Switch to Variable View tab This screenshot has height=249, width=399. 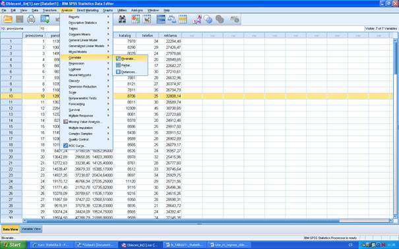tap(31, 229)
